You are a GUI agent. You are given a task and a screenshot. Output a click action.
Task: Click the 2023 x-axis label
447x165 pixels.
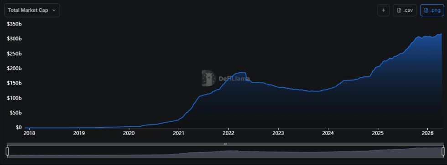coord(278,133)
